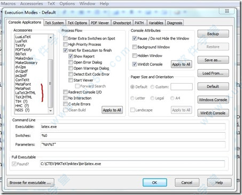
Task: Click Apply to All in Process Flow
Action: pyautogui.click(x=112, y=110)
